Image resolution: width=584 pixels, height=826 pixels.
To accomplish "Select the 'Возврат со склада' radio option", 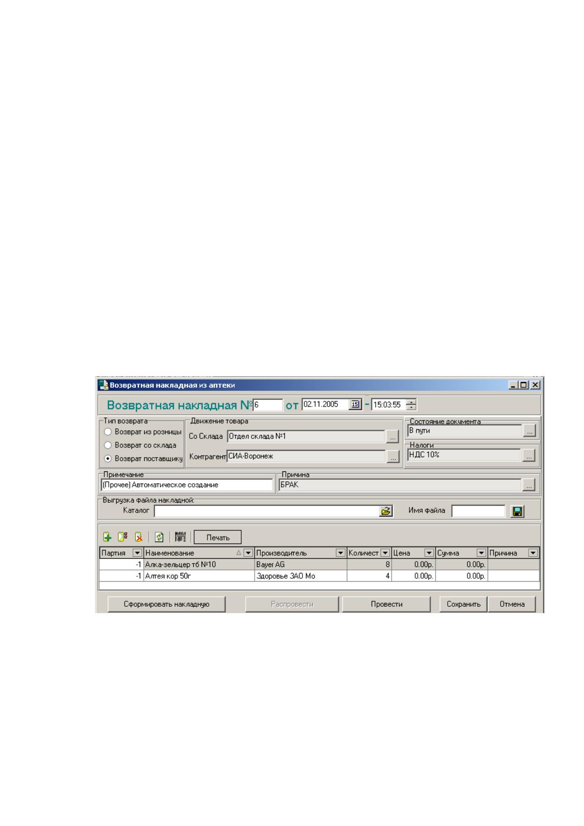I will click(x=108, y=445).
